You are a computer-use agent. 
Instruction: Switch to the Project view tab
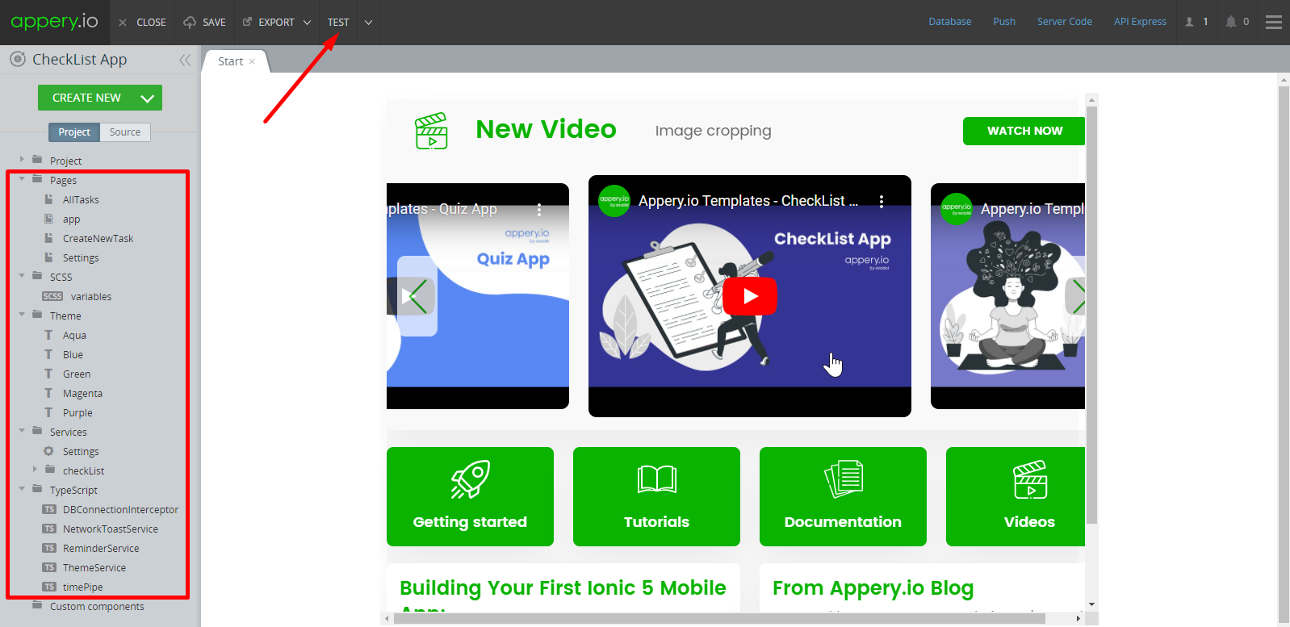click(x=74, y=132)
